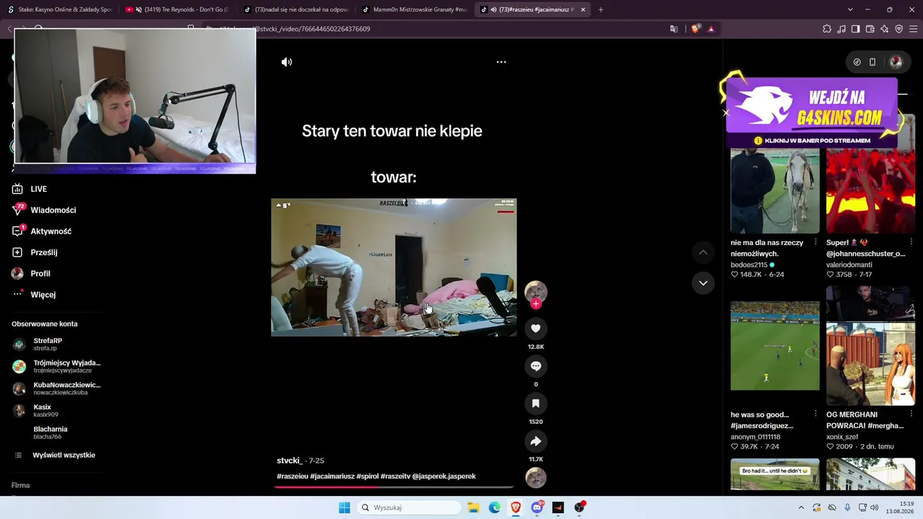Open the #jacaimariusz hashtag in the caption
The height and width of the screenshot is (519, 923).
coord(332,476)
